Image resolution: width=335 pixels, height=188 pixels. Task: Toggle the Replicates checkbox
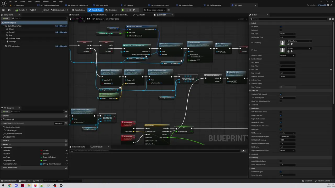[281, 130]
